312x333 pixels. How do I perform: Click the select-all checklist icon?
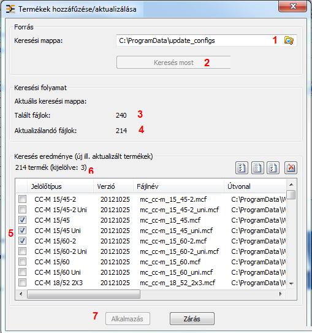242,168
